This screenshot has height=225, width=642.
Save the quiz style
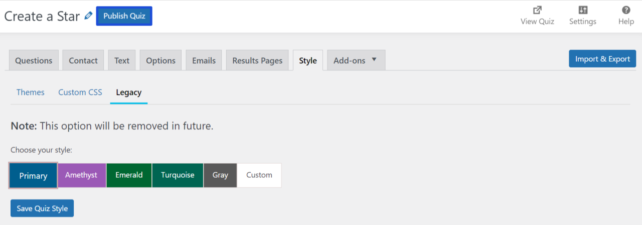click(x=42, y=208)
